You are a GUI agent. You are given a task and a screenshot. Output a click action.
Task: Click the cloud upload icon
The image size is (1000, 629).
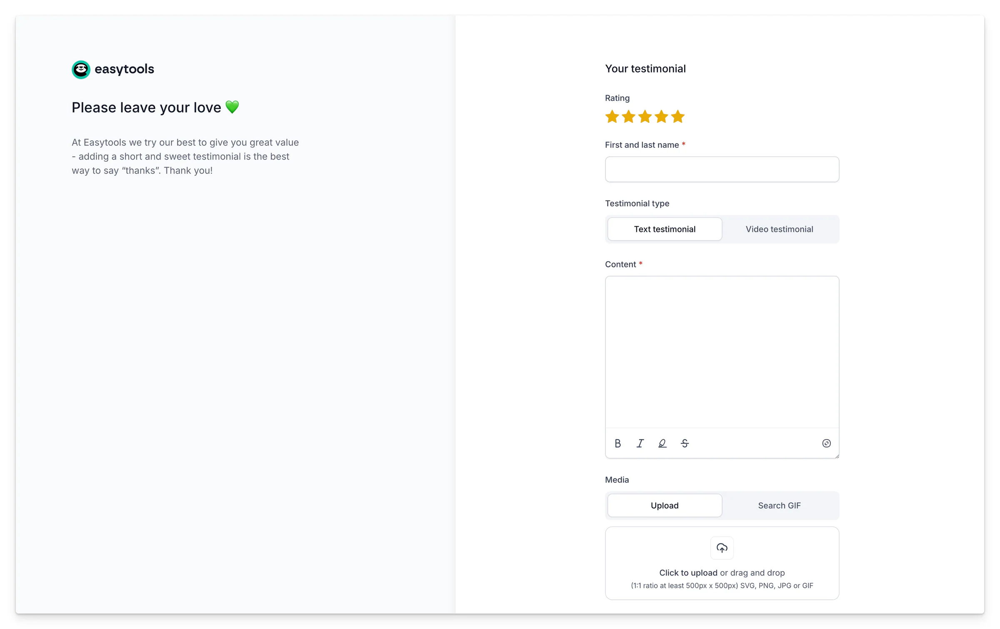tap(722, 548)
